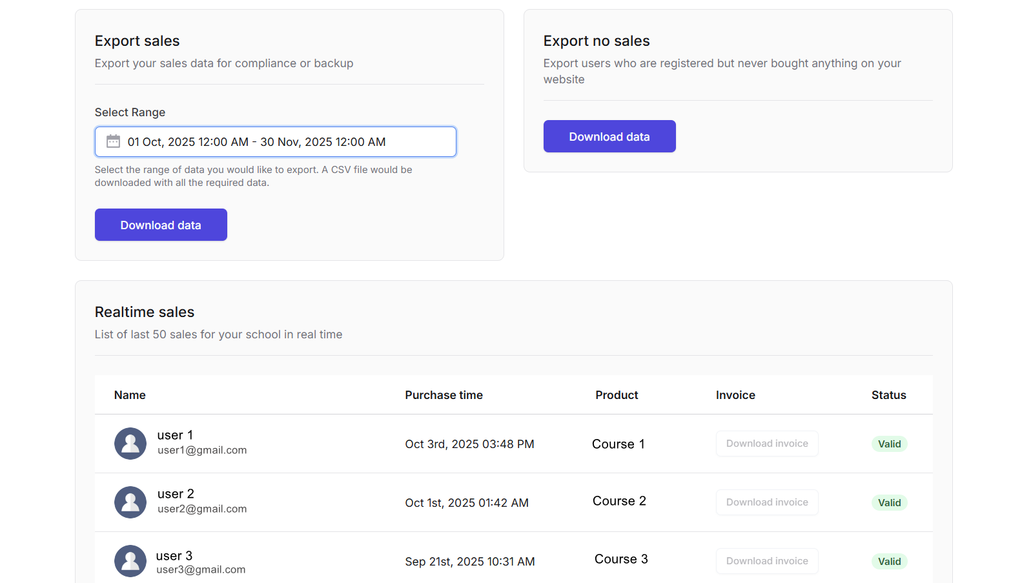This screenshot has width=1022, height=583.
Task: Click the Valid status badge for user 3
Action: (889, 562)
